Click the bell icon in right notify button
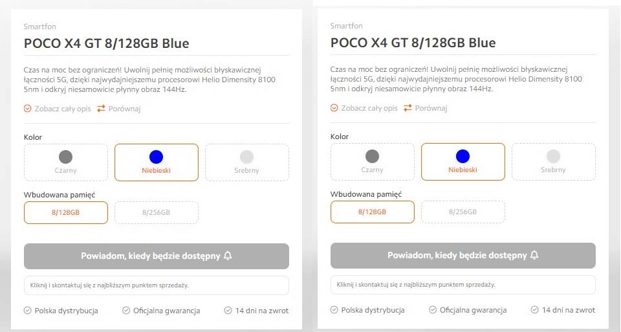 click(x=534, y=255)
